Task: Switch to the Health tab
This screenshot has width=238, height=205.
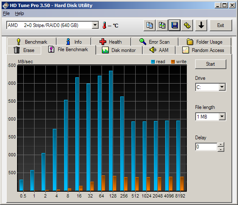Action: 111,42
